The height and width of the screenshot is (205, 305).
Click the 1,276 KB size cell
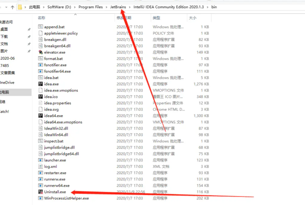pyautogui.click(x=201, y=84)
